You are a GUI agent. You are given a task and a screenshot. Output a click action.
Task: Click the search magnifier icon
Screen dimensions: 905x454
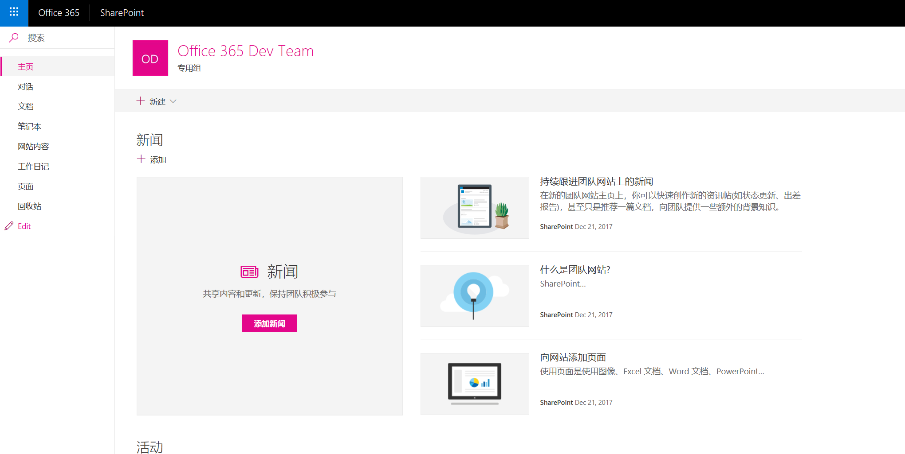click(x=14, y=37)
